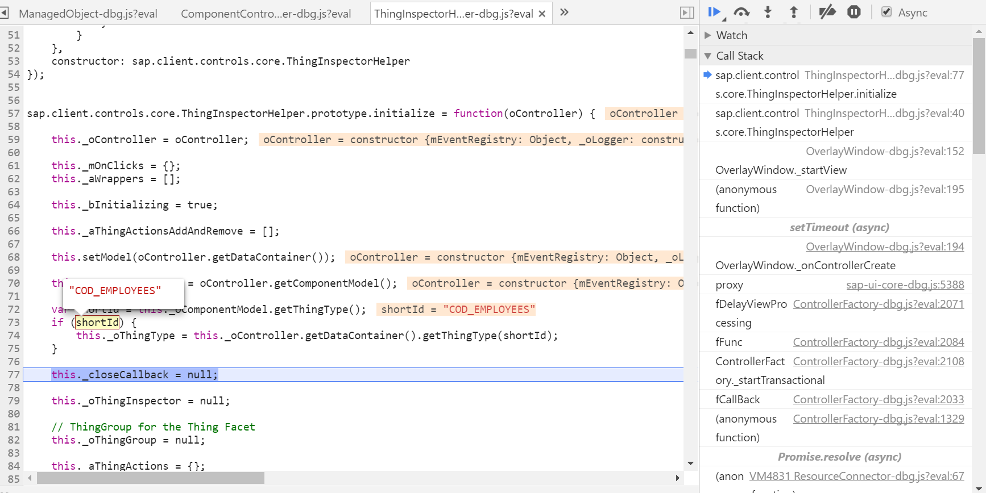
Task: Select the ThingInspectorH...dbg.js?eval:40 stack frame
Action: click(x=836, y=123)
